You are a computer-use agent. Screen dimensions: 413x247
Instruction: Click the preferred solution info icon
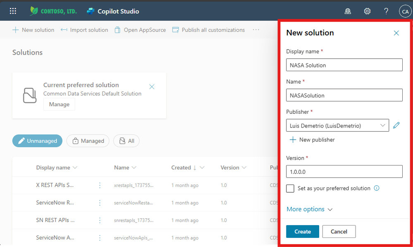(x=377, y=188)
